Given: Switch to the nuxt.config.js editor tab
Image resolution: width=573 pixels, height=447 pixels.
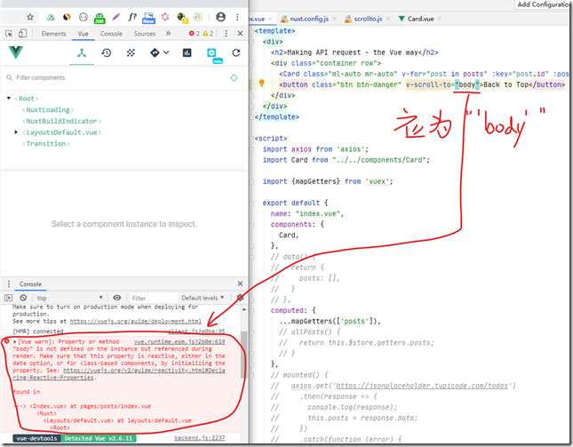Looking at the screenshot, I should pyautogui.click(x=309, y=19).
